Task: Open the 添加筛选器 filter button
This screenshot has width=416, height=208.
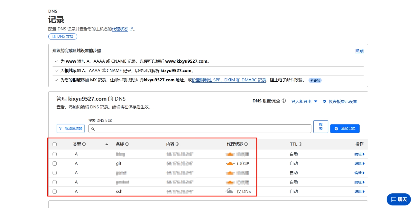Action: [70, 128]
